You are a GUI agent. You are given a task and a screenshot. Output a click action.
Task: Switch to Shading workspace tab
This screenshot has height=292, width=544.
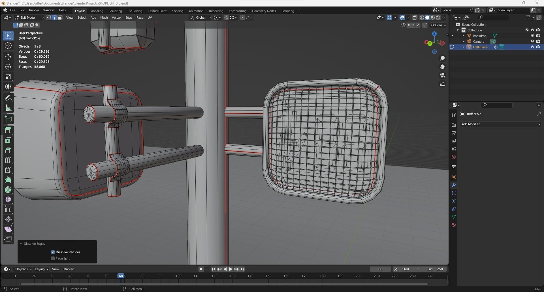(x=178, y=11)
